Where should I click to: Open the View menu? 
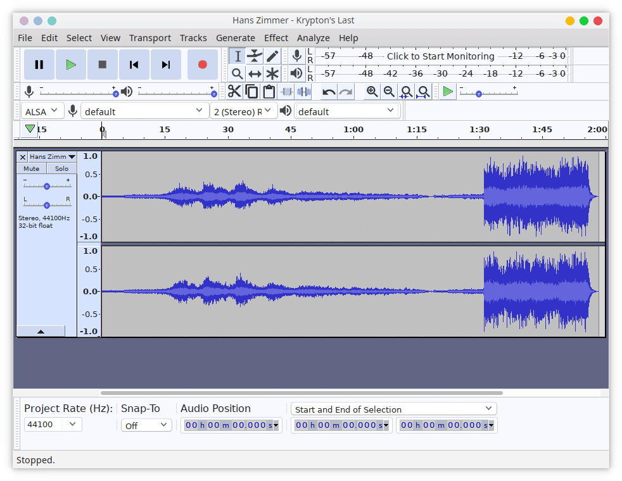(x=110, y=38)
